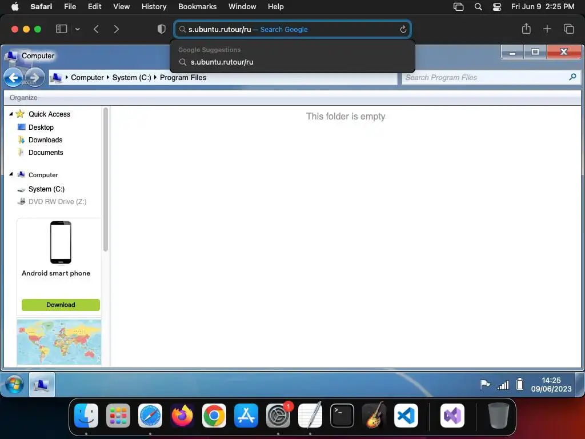This screenshot has width=585, height=439.
Task: Open App Store from the Dock
Action: point(246,416)
